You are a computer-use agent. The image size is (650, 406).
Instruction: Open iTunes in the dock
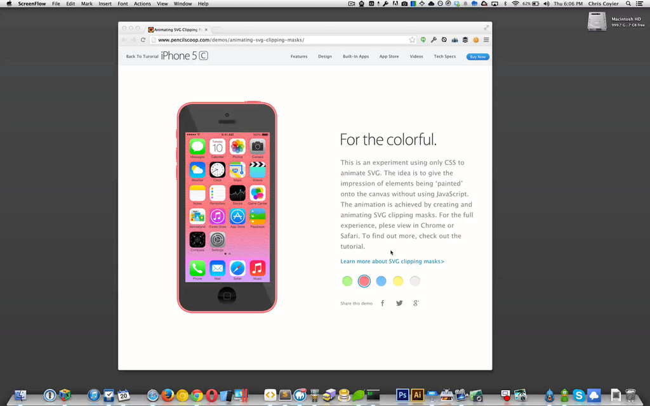(x=94, y=395)
